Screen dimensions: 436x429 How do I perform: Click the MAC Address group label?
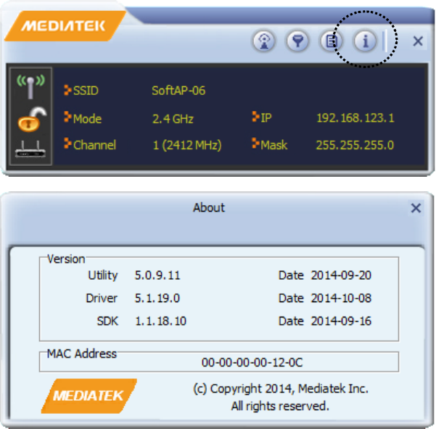tap(82, 354)
